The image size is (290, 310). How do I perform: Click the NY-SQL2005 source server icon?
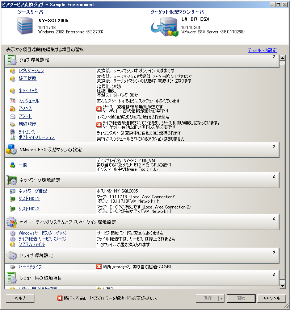click(x=25, y=26)
